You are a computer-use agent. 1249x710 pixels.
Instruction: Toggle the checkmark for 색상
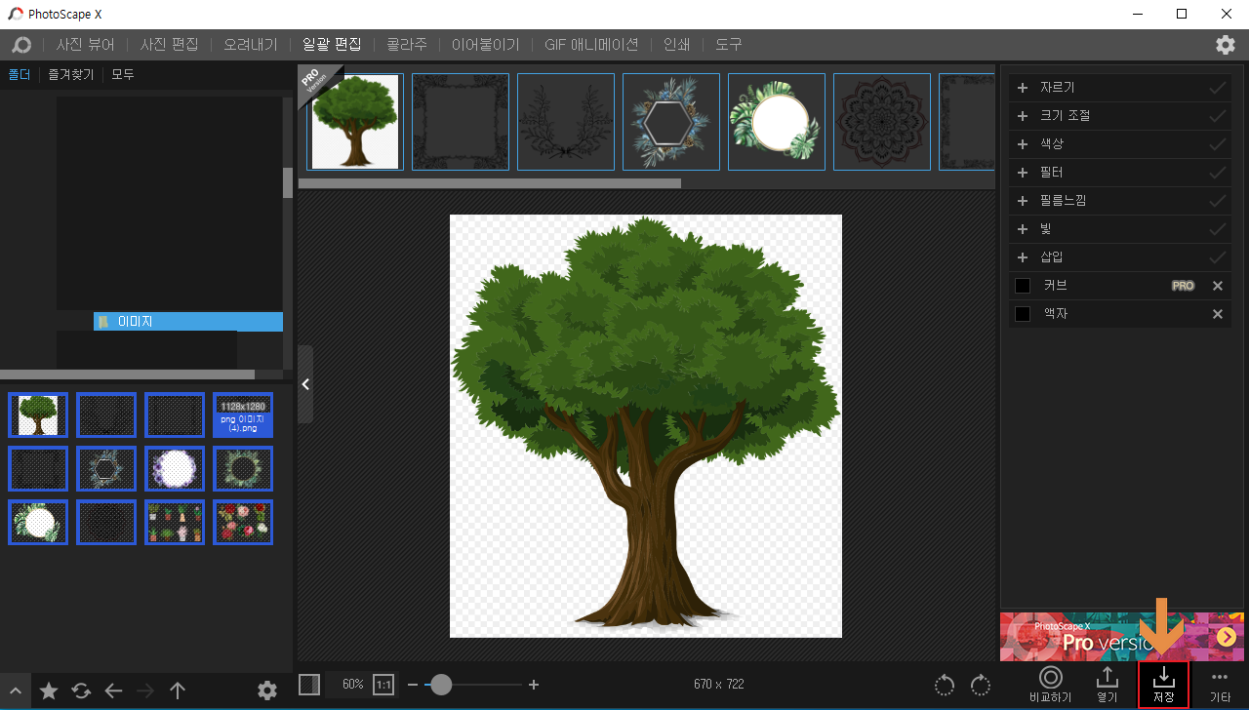click(x=1218, y=144)
